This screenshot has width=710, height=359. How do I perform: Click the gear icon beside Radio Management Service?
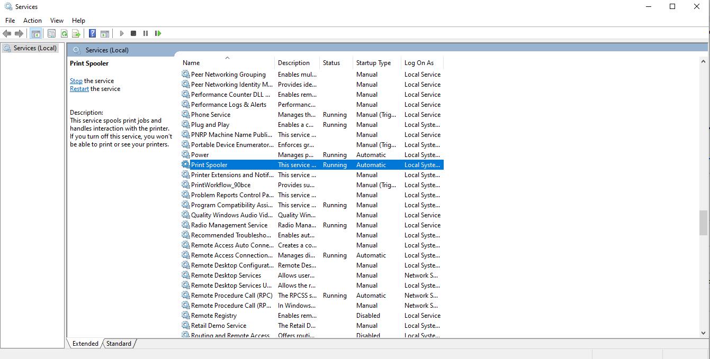[x=186, y=225]
